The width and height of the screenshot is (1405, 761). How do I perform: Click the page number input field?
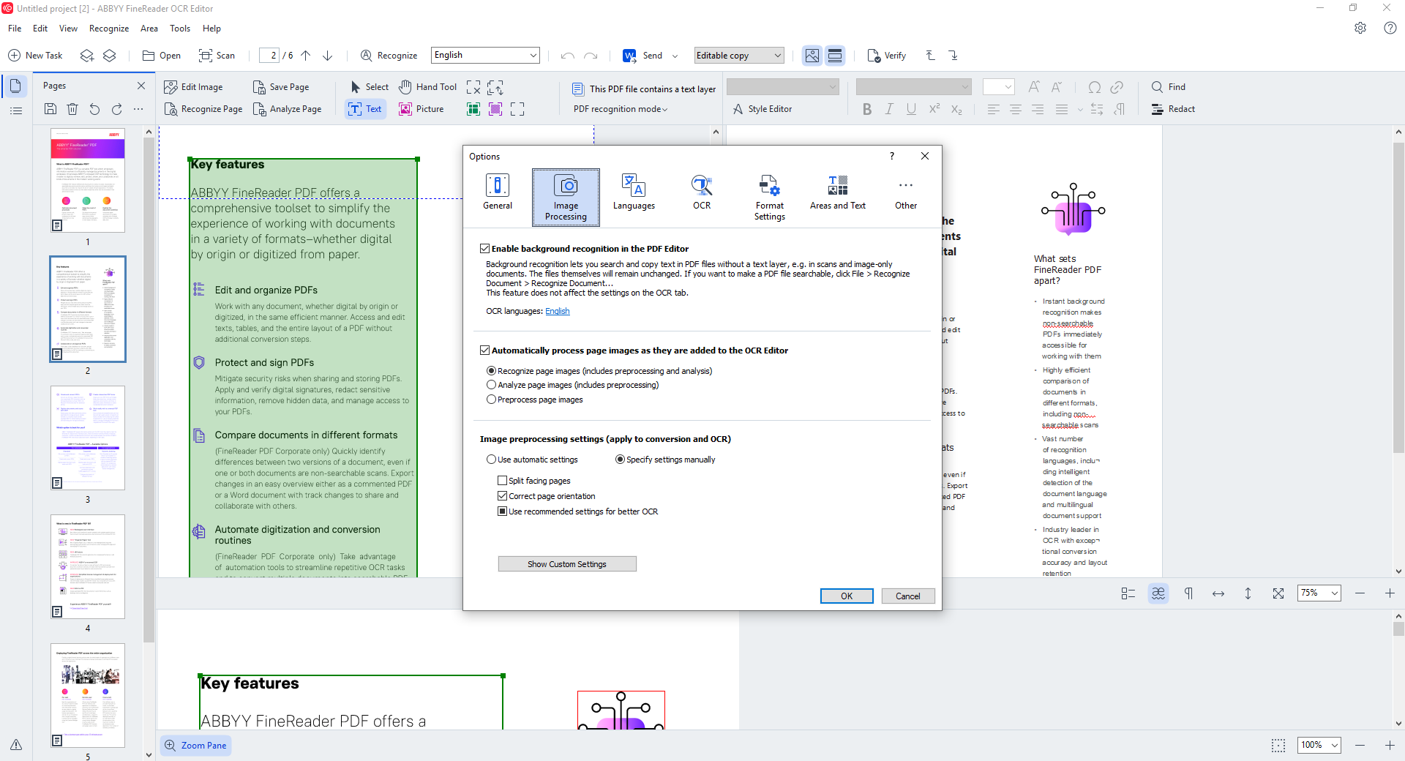pos(269,56)
